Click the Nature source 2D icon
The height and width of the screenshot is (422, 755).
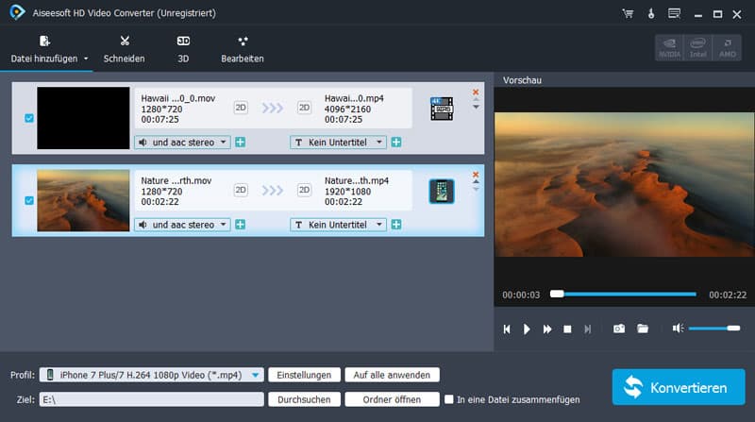click(241, 190)
